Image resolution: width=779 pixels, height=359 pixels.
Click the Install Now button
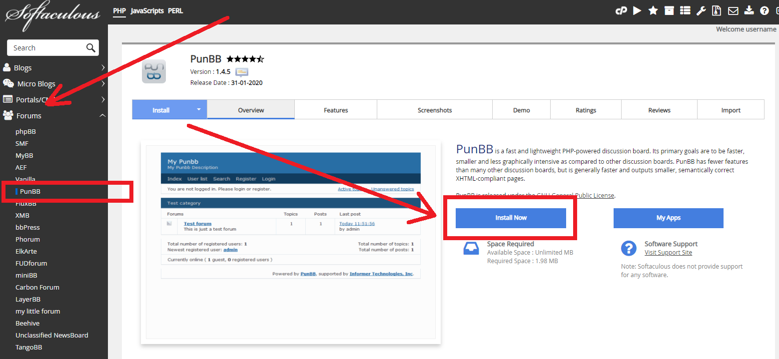(511, 218)
